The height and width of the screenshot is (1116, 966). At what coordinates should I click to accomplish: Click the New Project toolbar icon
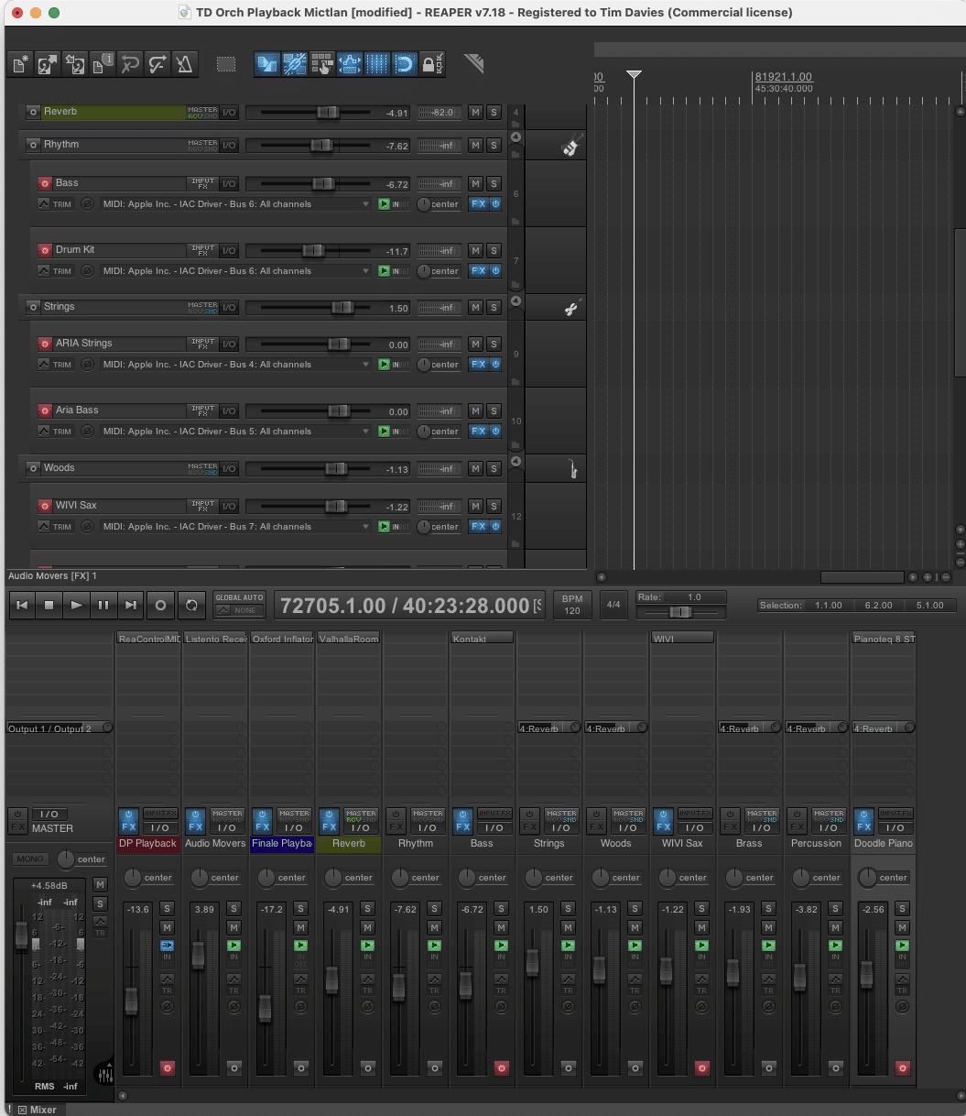tap(20, 64)
